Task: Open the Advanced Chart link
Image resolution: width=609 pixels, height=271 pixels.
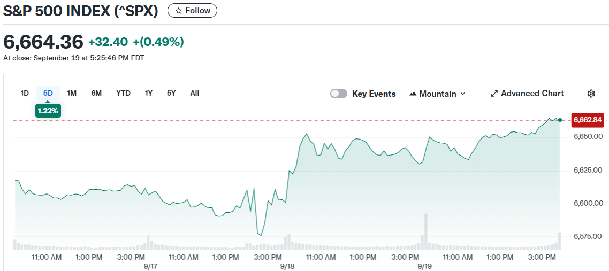Action: click(x=528, y=94)
